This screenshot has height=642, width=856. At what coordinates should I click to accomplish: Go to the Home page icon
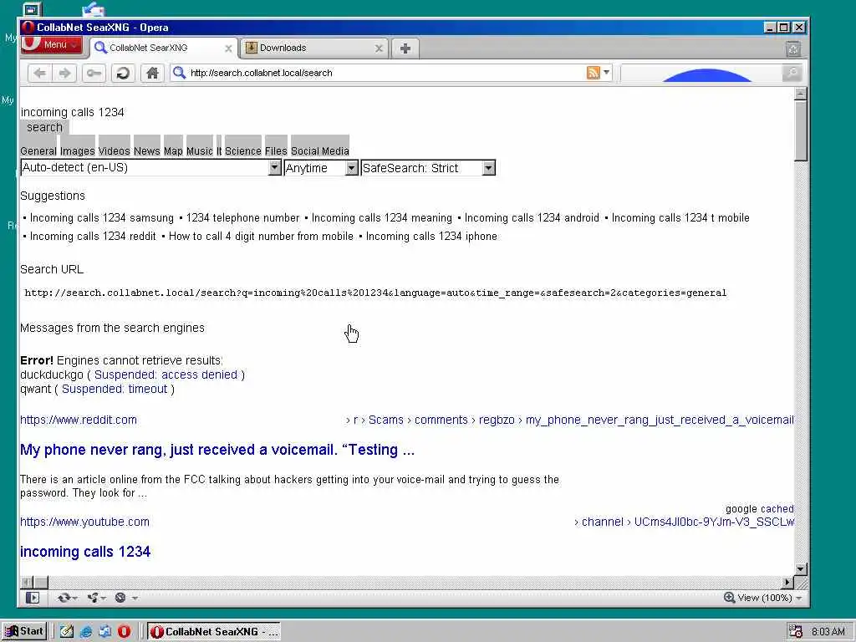click(x=152, y=73)
